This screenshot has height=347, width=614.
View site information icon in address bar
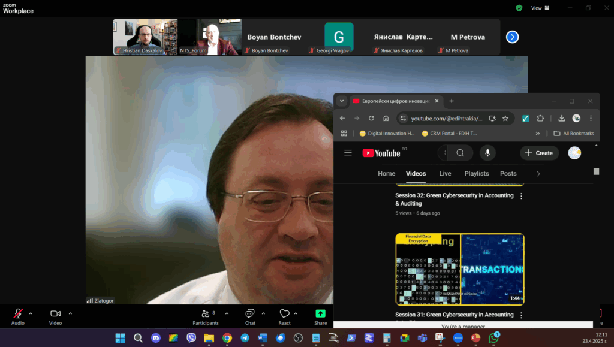403,119
